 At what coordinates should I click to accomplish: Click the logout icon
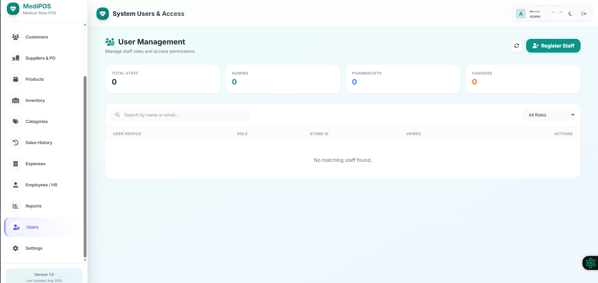coord(584,14)
